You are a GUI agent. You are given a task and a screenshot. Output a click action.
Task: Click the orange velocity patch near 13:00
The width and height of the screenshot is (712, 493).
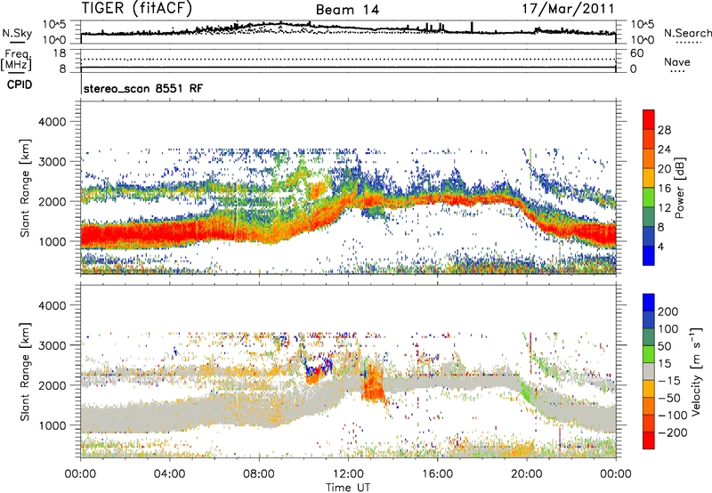coord(373,382)
